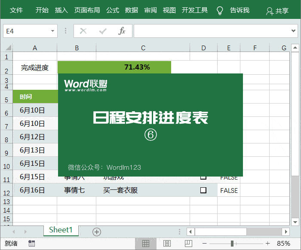
Task: Select the Sheet1 worksheet tab
Action: (61, 230)
